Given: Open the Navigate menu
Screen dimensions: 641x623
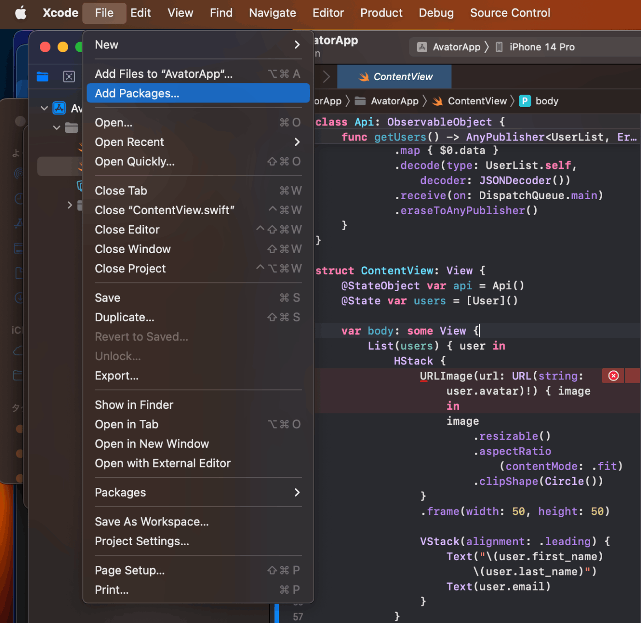Looking at the screenshot, I should pos(272,13).
